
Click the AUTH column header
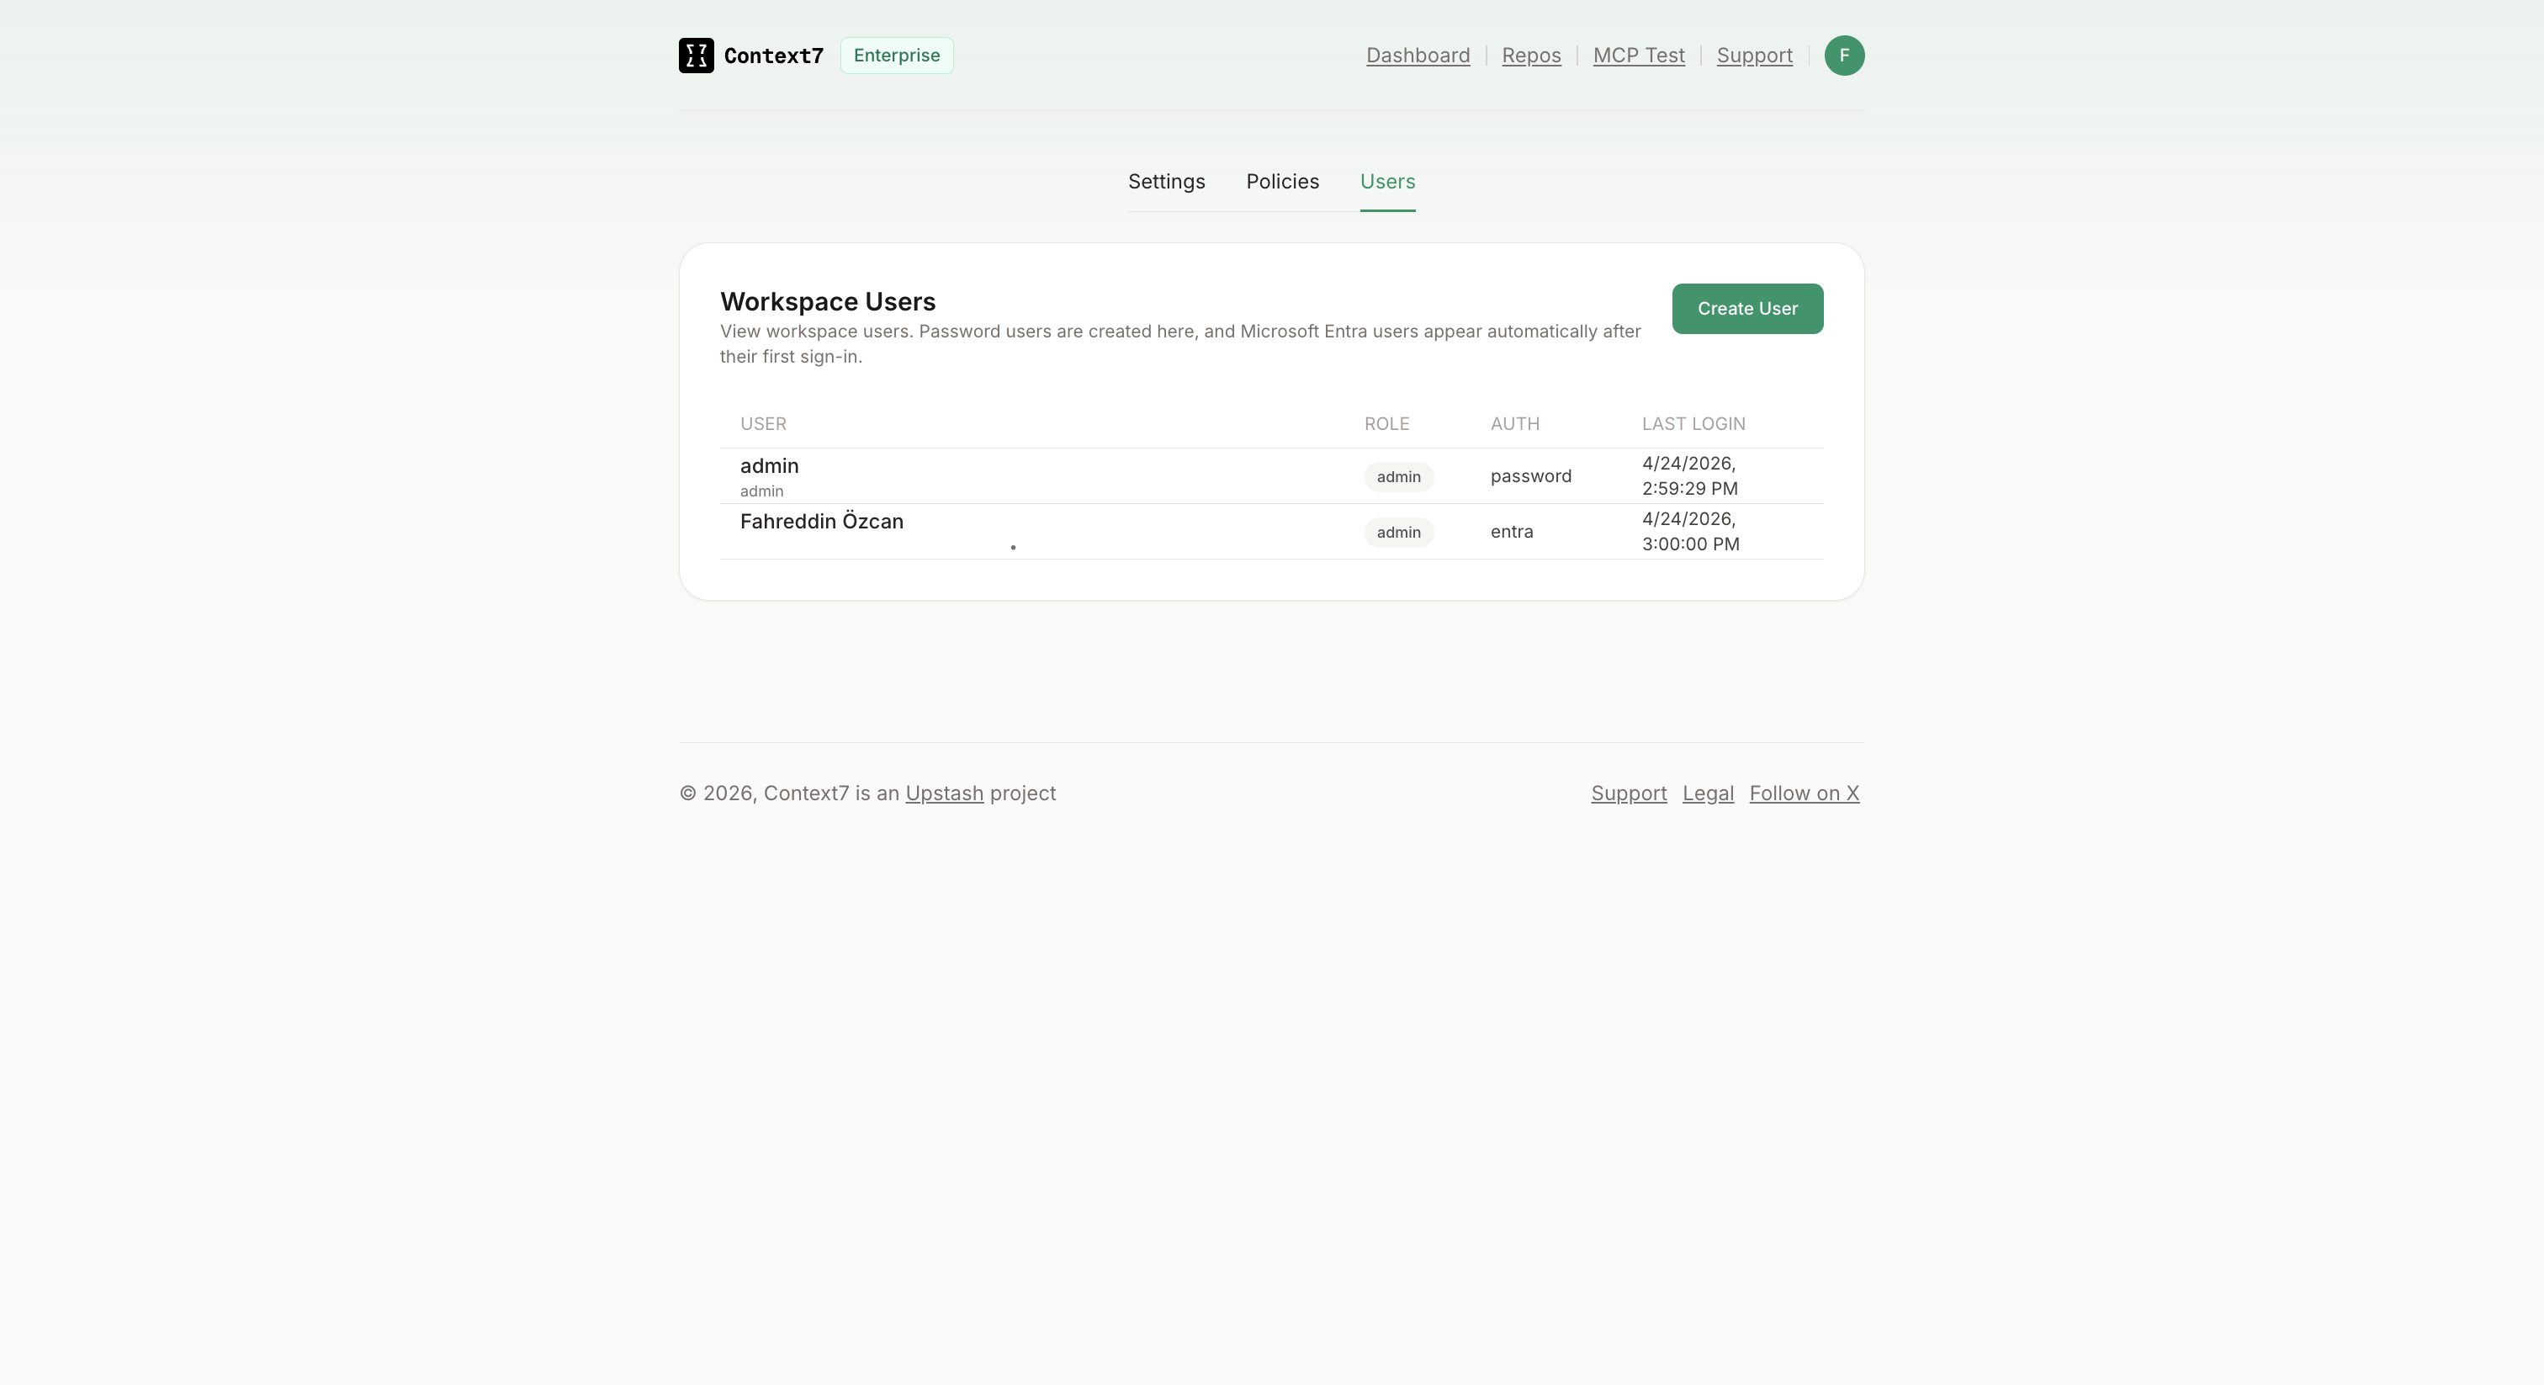(x=1514, y=424)
